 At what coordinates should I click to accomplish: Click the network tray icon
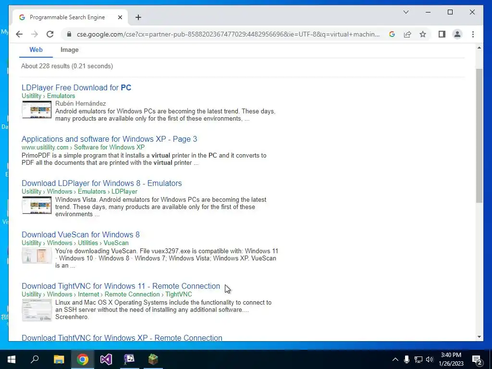pyautogui.click(x=418, y=359)
